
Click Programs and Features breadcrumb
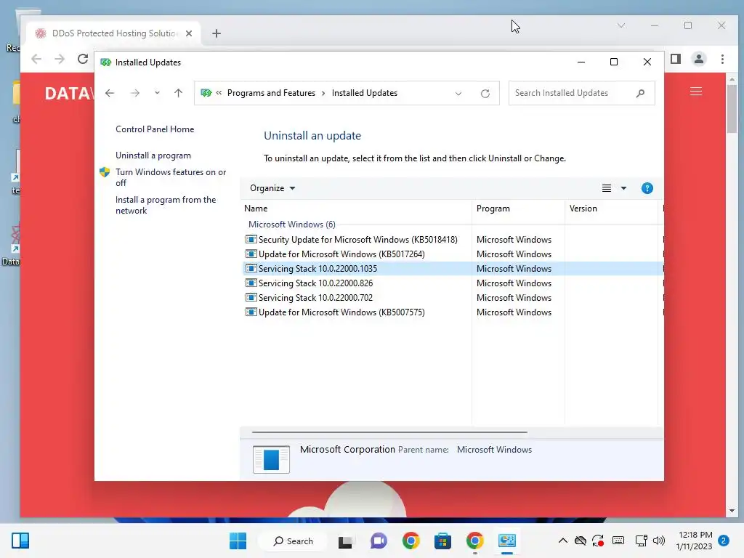click(x=271, y=93)
